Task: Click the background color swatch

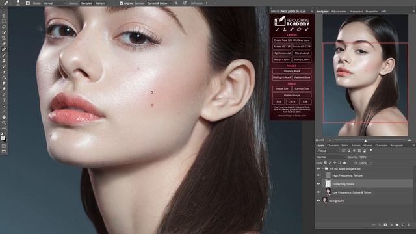Action: (x=5, y=140)
